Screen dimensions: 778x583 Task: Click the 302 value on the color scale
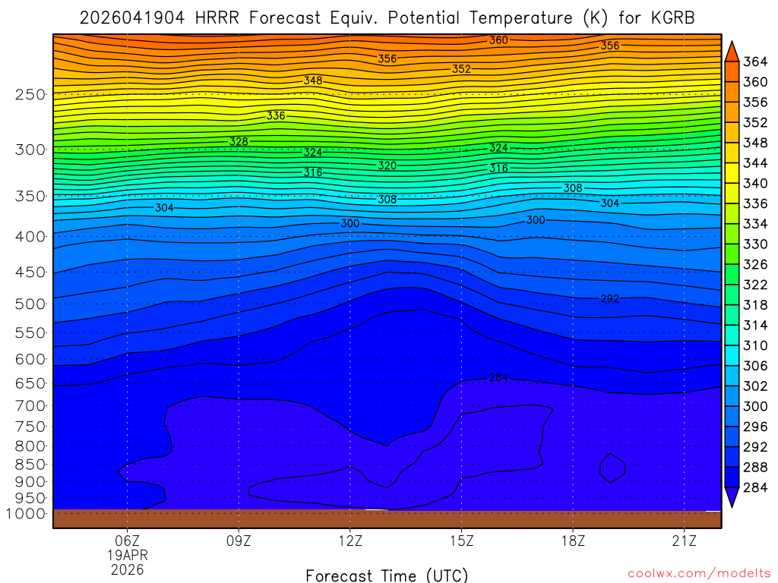coord(755,386)
